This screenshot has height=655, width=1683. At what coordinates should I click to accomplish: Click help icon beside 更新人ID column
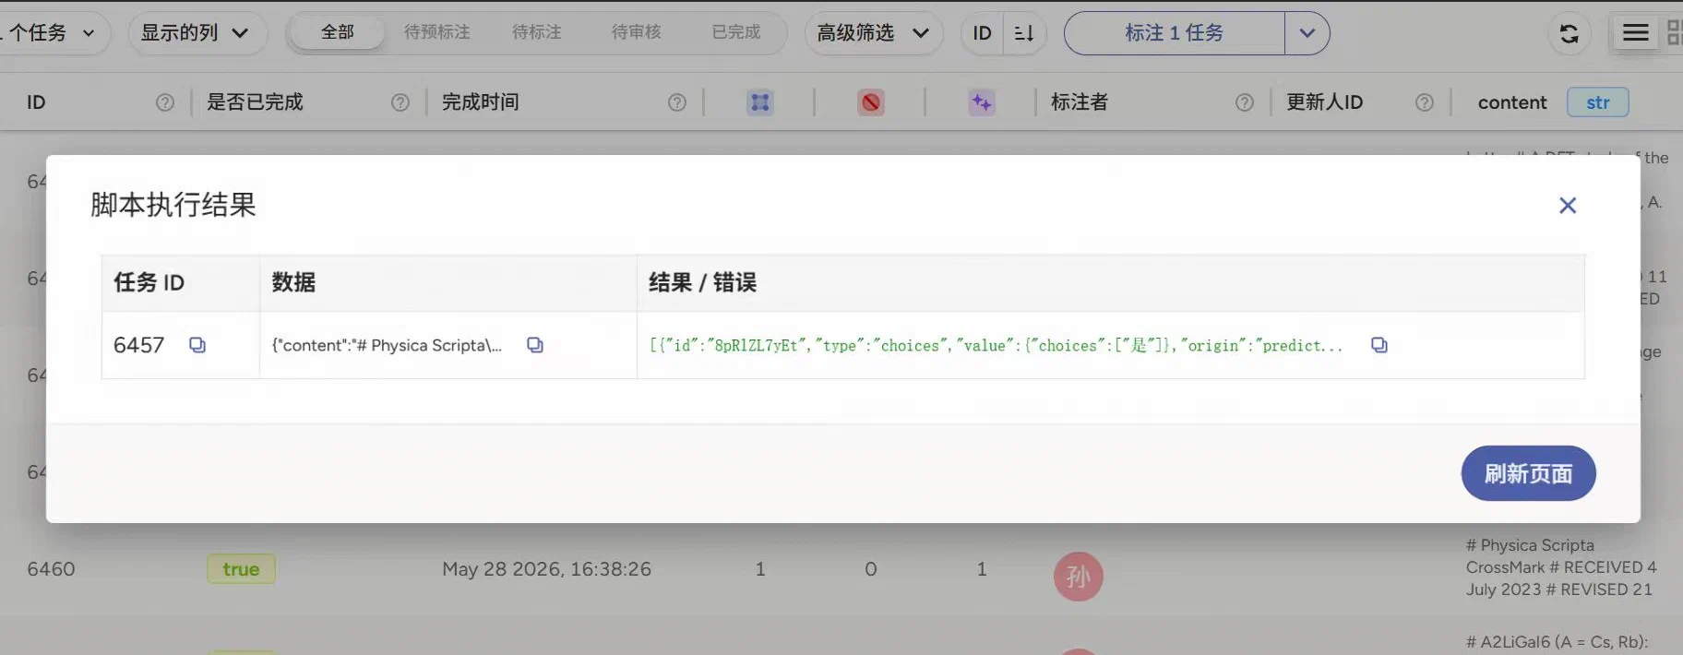tap(1425, 102)
